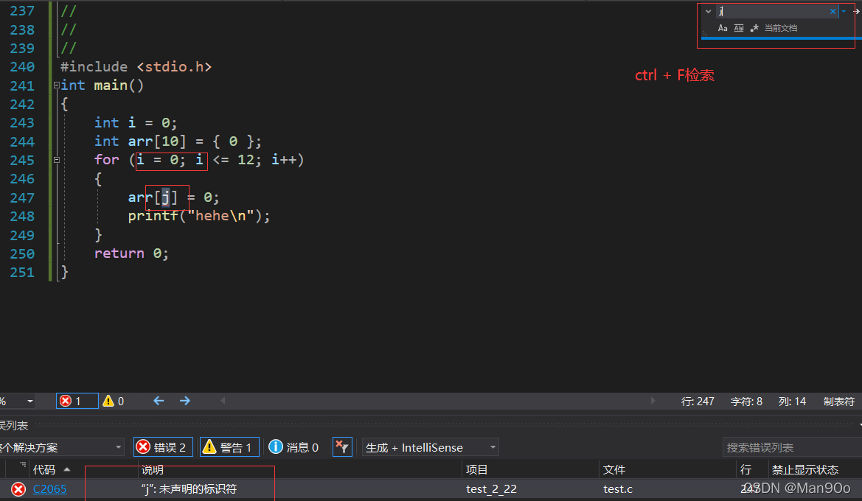The image size is (862, 501).
Task: Click the #include <stdio.h> line
Action: pyautogui.click(x=136, y=66)
